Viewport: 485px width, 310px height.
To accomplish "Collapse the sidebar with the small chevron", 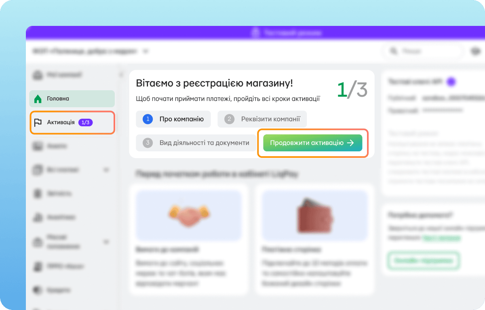I will (121, 75).
